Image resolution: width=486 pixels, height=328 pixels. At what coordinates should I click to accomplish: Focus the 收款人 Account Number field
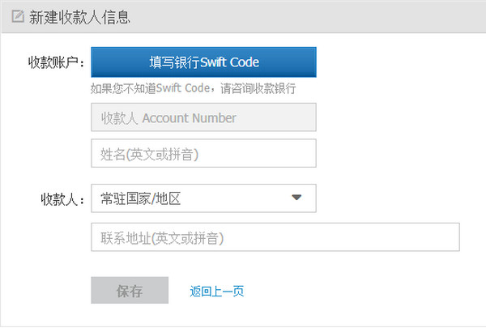tap(203, 117)
